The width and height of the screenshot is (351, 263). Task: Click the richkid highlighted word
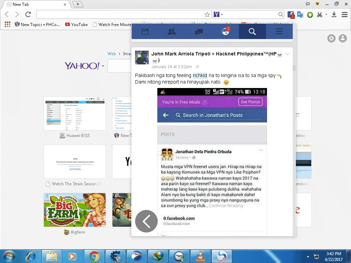point(200,75)
